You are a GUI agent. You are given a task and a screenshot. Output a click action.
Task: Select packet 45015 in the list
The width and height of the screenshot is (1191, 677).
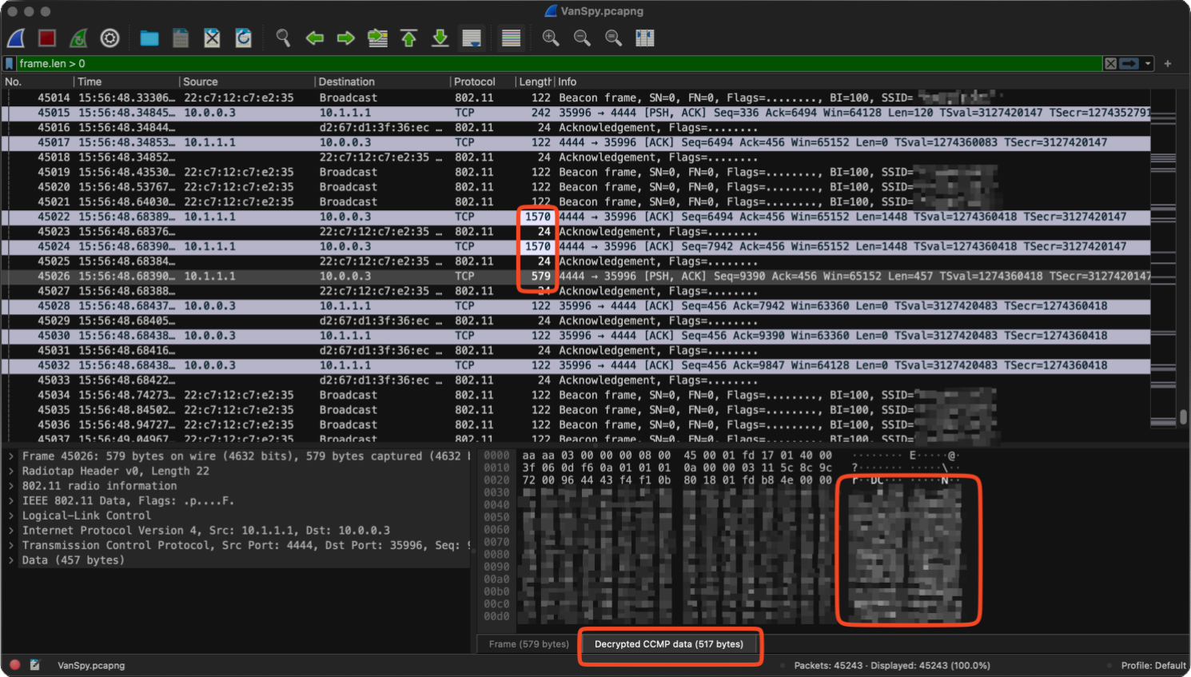tap(576, 113)
